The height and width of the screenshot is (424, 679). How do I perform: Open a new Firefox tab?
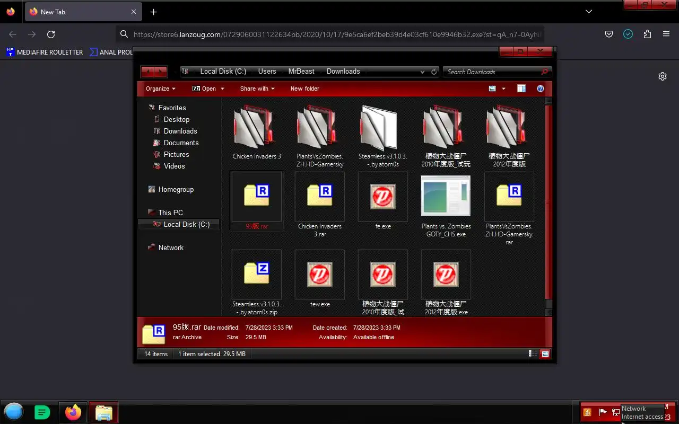tap(153, 12)
